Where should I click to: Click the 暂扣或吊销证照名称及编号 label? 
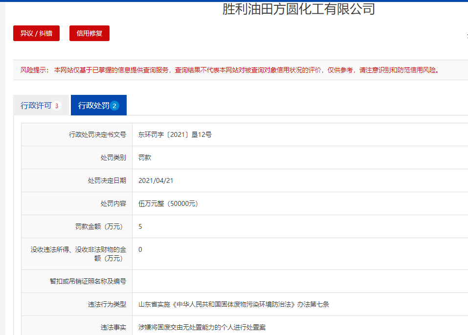click(88, 281)
